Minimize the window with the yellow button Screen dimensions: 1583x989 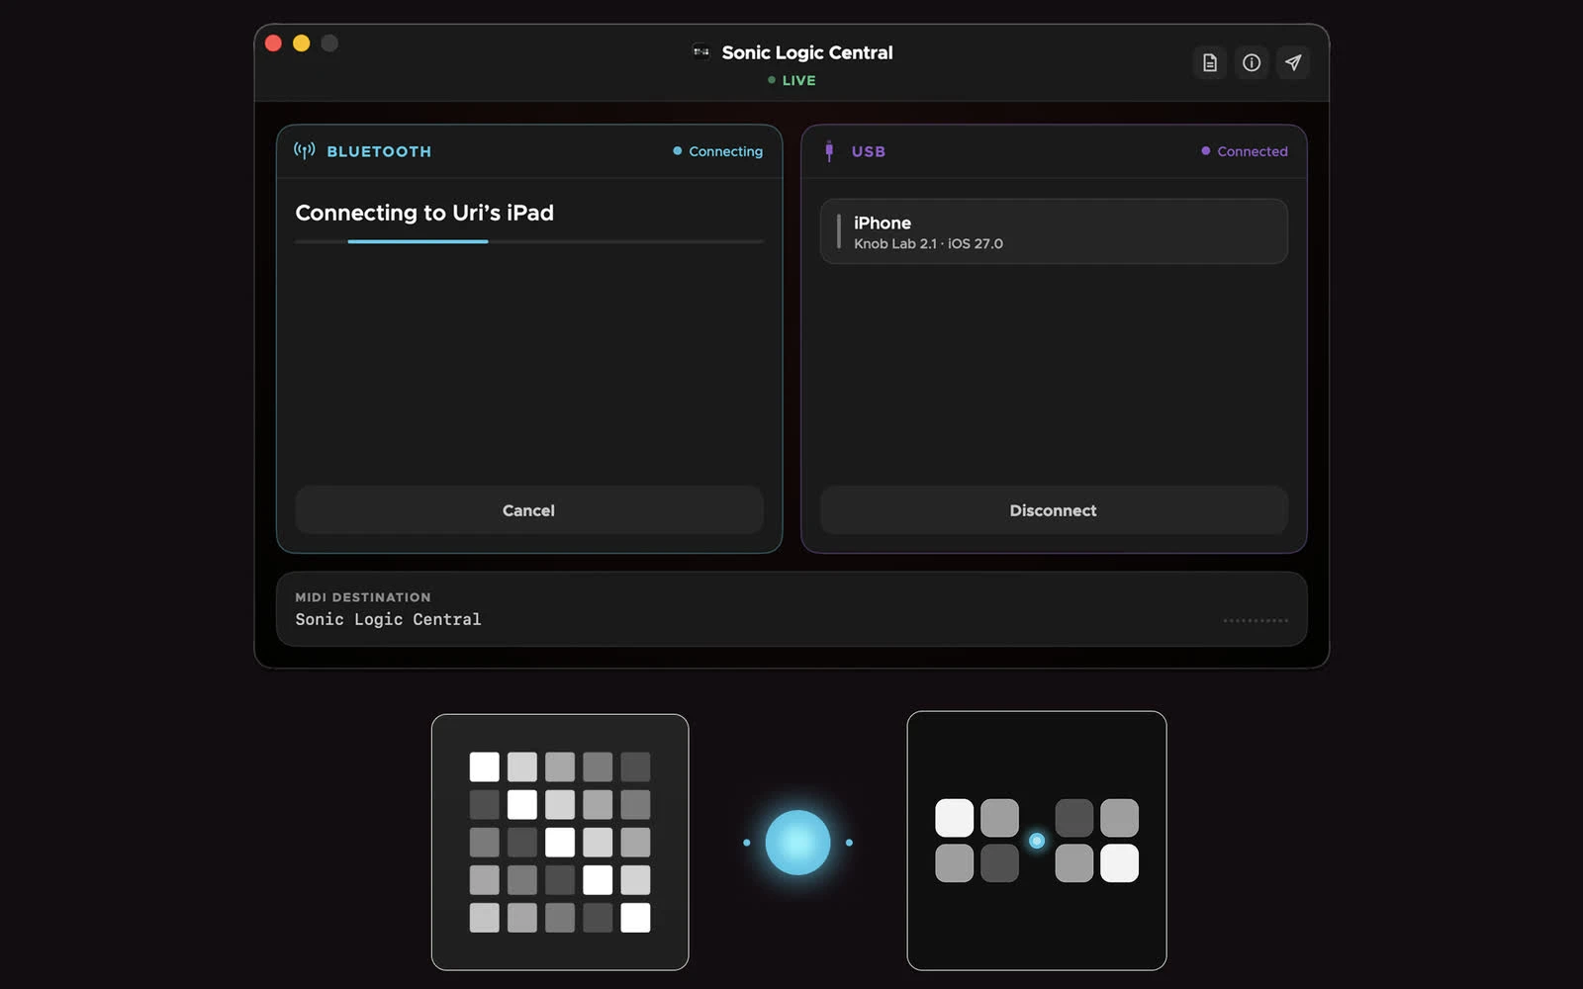pos(302,43)
